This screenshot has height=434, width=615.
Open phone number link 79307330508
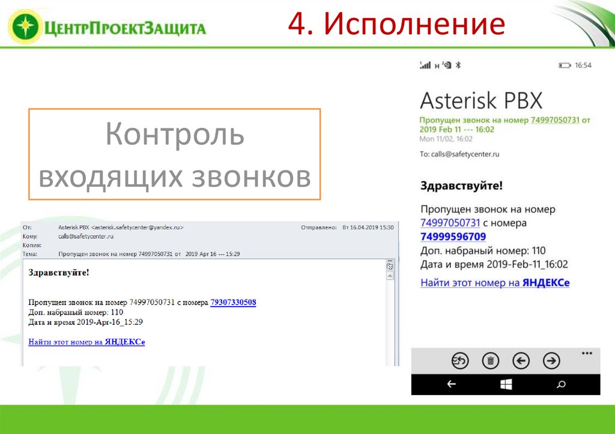pos(234,303)
